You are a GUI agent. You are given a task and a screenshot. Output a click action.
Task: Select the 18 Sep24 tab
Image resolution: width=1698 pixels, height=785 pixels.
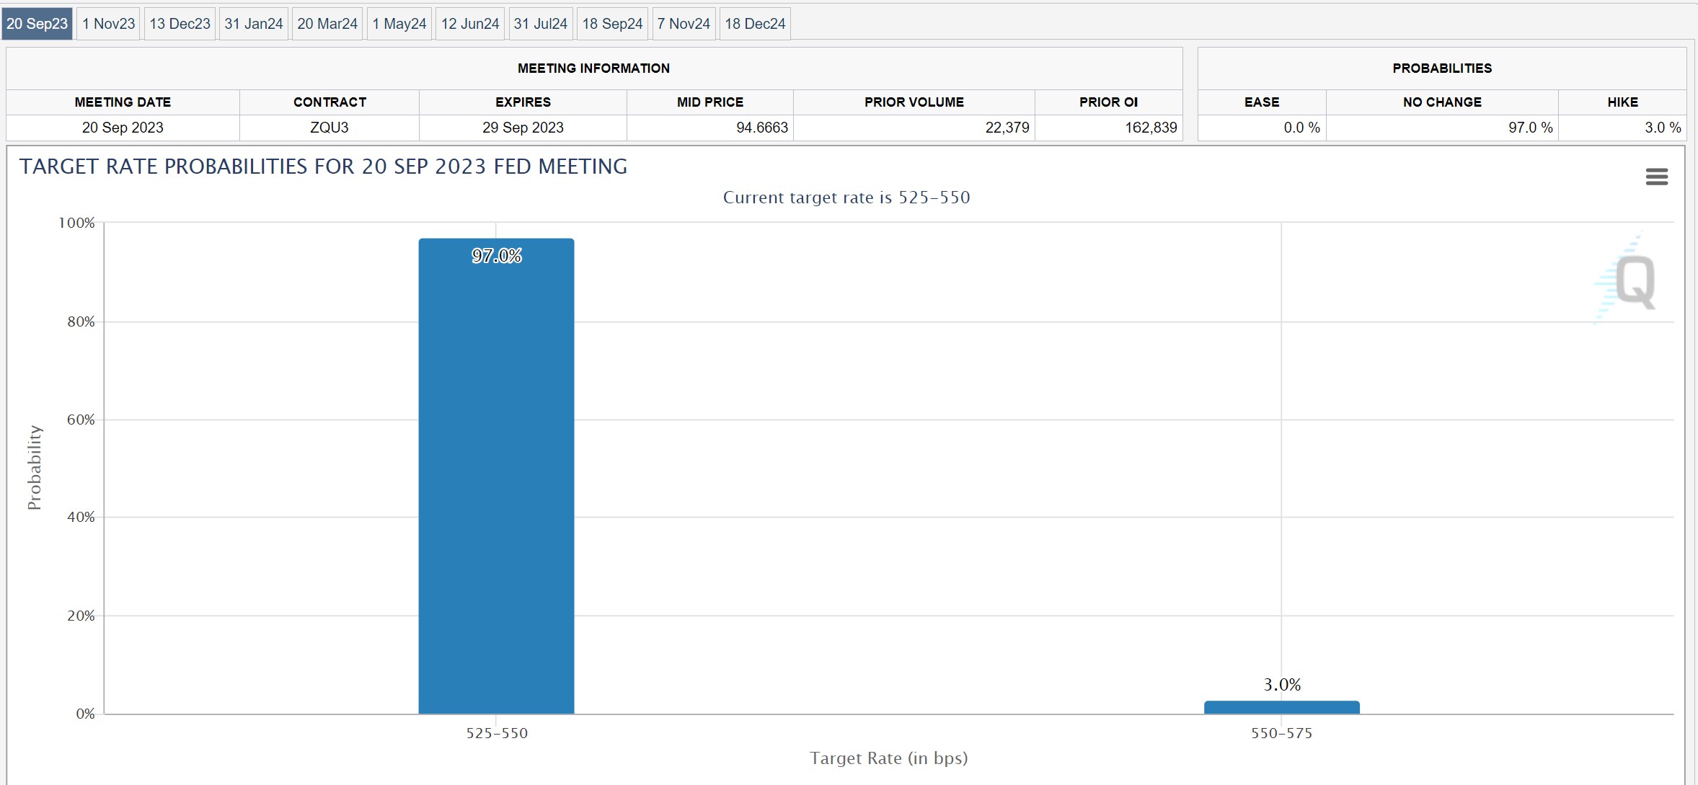612,24
